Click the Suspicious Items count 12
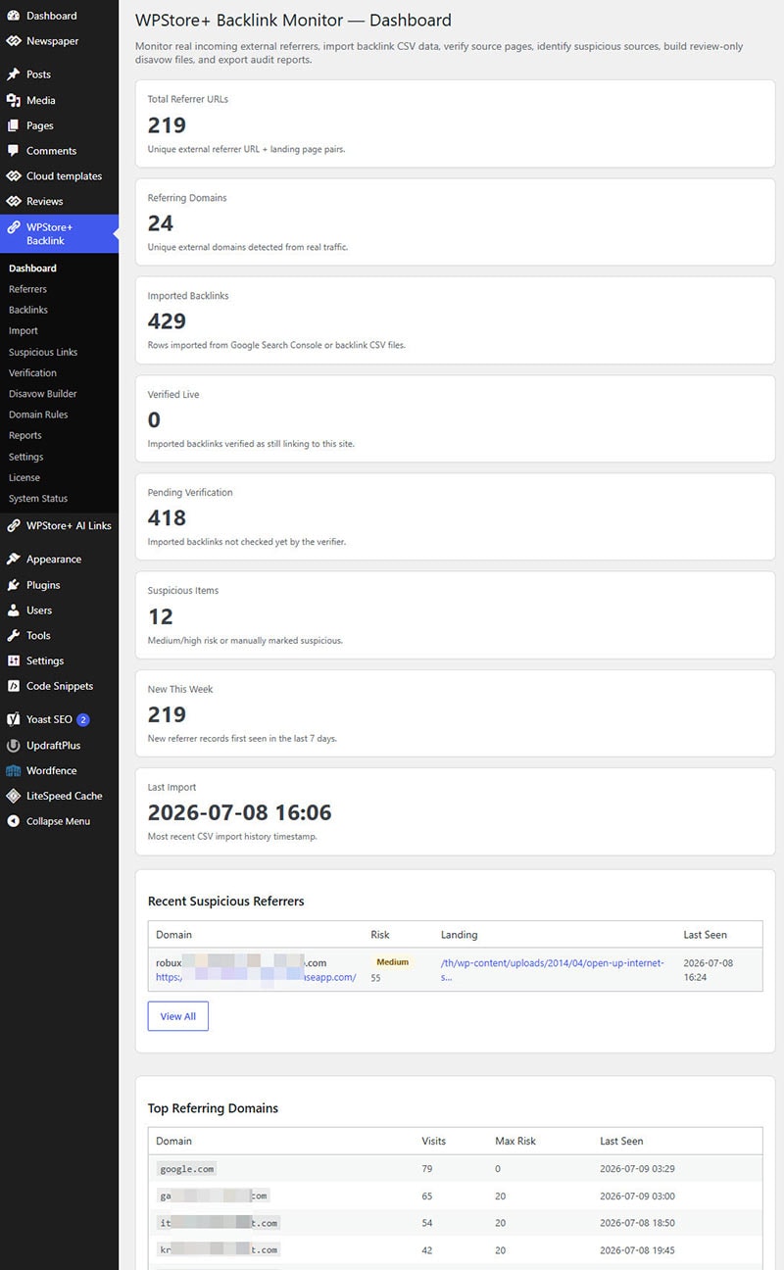This screenshot has width=784, height=1270. pos(161,616)
